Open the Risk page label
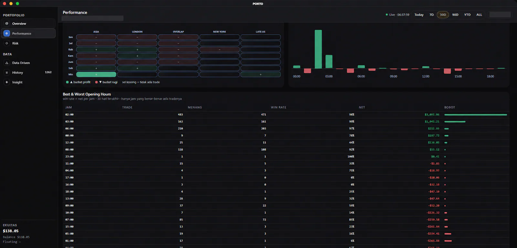Viewport: 517px width, 248px height. tap(15, 43)
